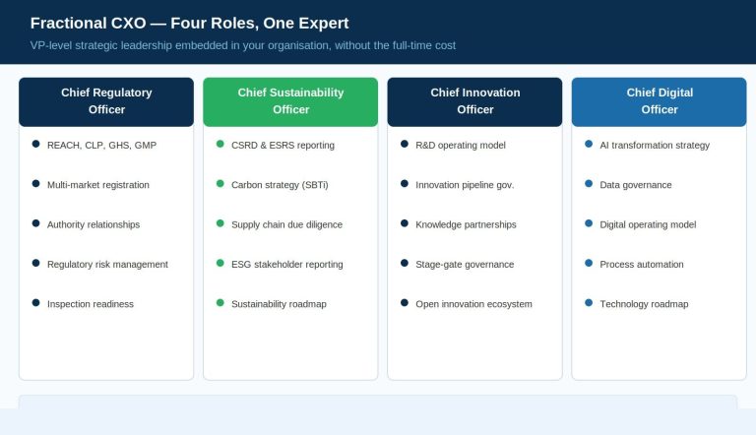
Task: Select the Regulatory risk management item
Action: (x=107, y=265)
